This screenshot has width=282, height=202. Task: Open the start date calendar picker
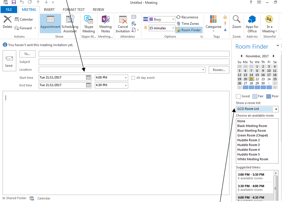point(88,78)
